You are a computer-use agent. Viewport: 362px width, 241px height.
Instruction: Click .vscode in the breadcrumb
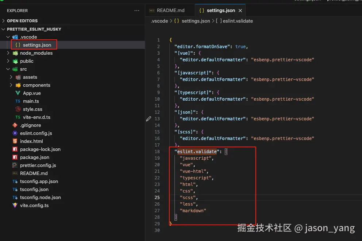click(x=159, y=21)
